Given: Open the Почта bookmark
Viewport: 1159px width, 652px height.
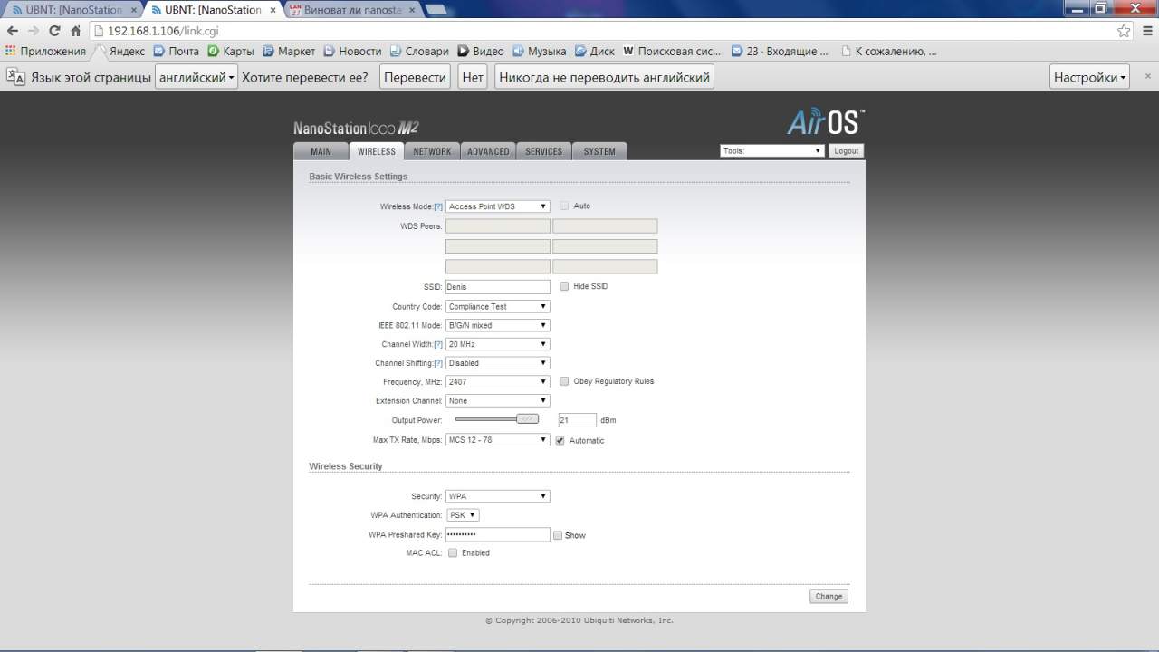Looking at the screenshot, I should 176,52.
